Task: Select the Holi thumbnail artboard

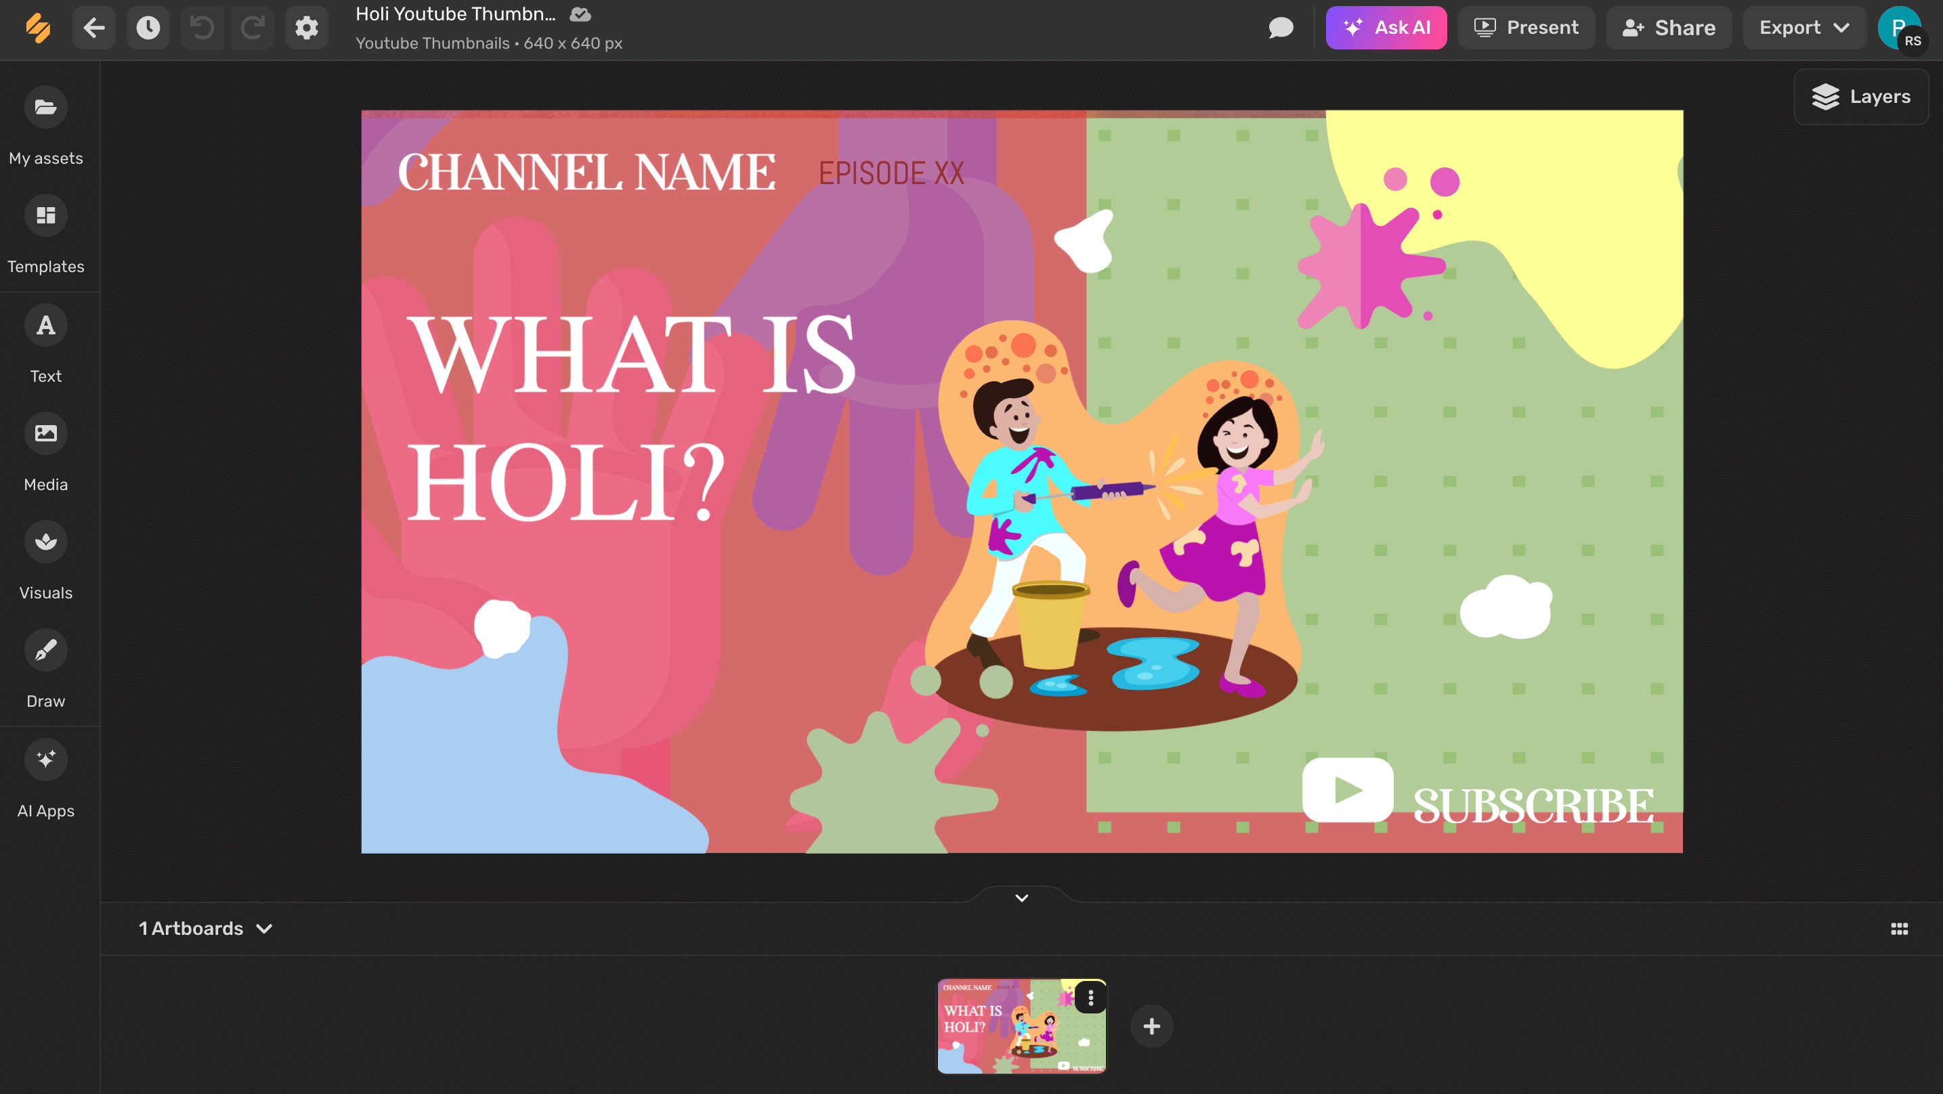Action: coord(1021,1025)
